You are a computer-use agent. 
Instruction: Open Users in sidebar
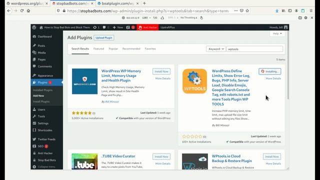41,109
